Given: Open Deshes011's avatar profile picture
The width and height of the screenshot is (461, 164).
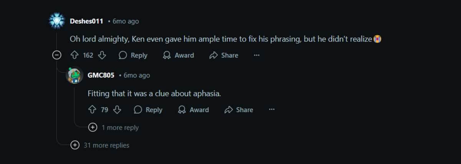Looking at the screenshot, I should 57,21.
